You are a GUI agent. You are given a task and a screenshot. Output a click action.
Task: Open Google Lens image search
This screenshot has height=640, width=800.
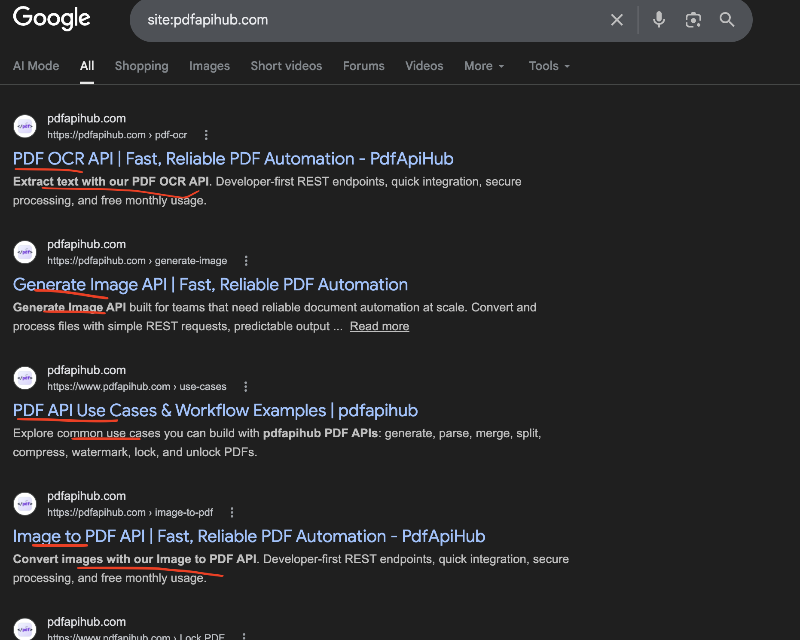click(x=693, y=20)
